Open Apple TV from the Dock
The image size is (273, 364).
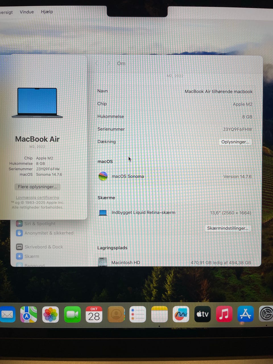click(x=202, y=314)
